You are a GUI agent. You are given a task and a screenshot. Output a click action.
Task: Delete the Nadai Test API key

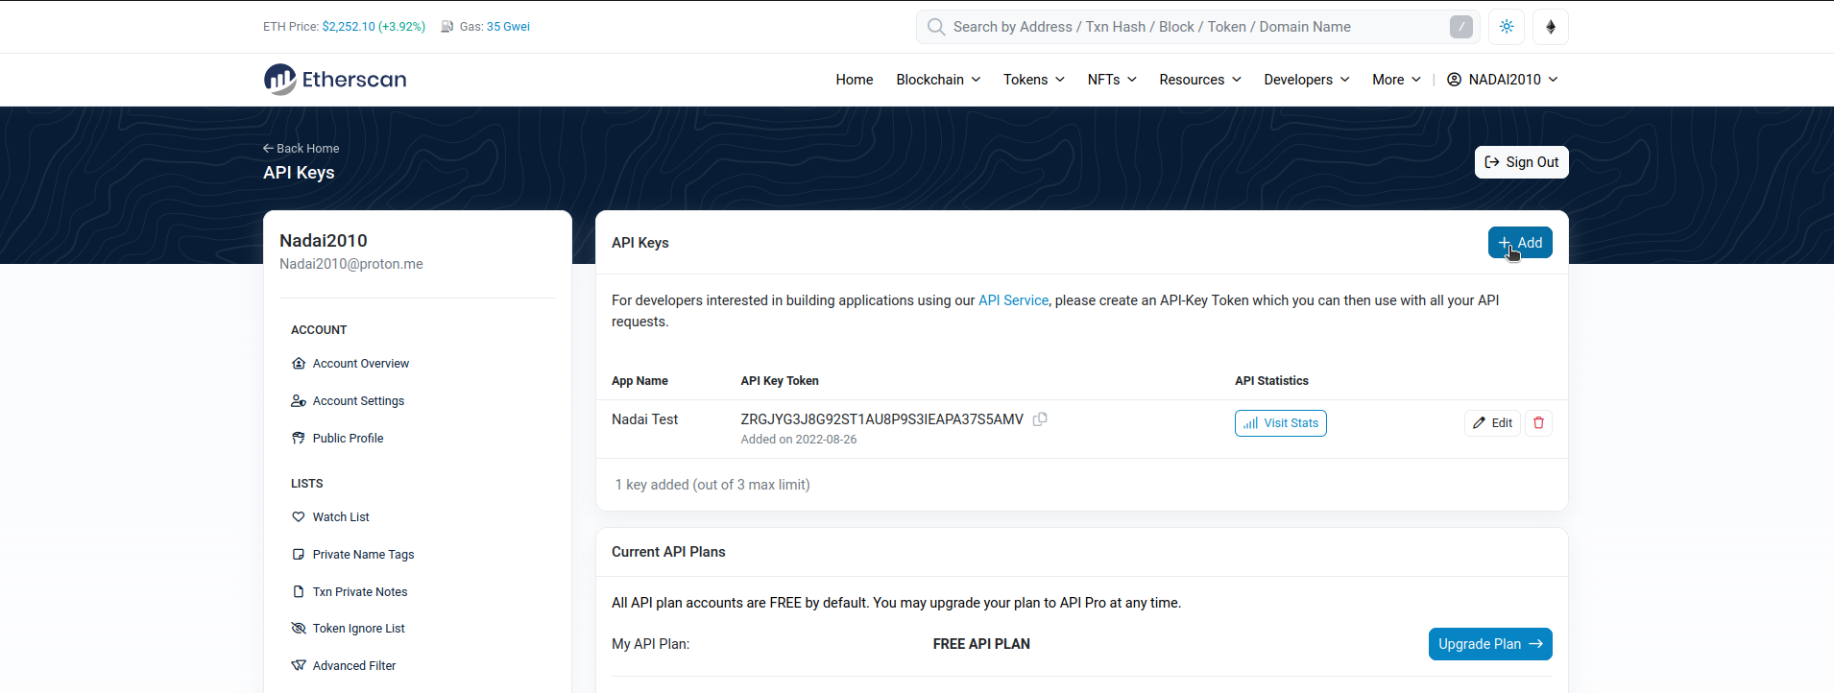1538,423
